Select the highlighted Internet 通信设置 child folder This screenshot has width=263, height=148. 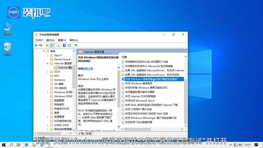tap(63, 67)
